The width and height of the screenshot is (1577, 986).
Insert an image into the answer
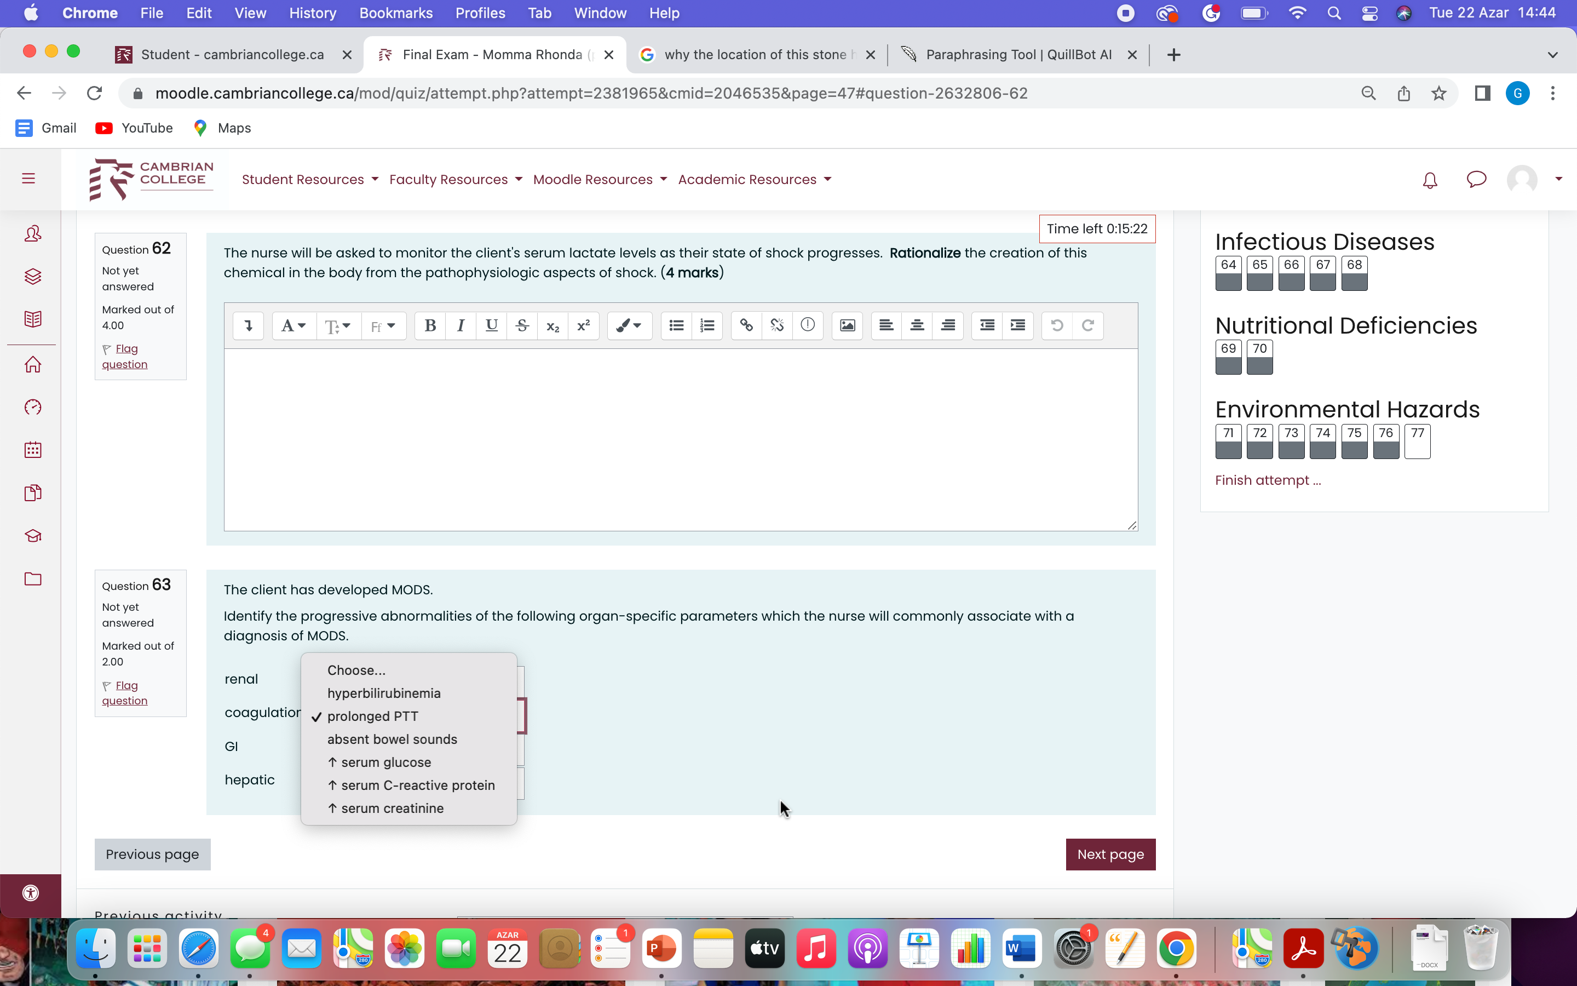click(x=847, y=325)
